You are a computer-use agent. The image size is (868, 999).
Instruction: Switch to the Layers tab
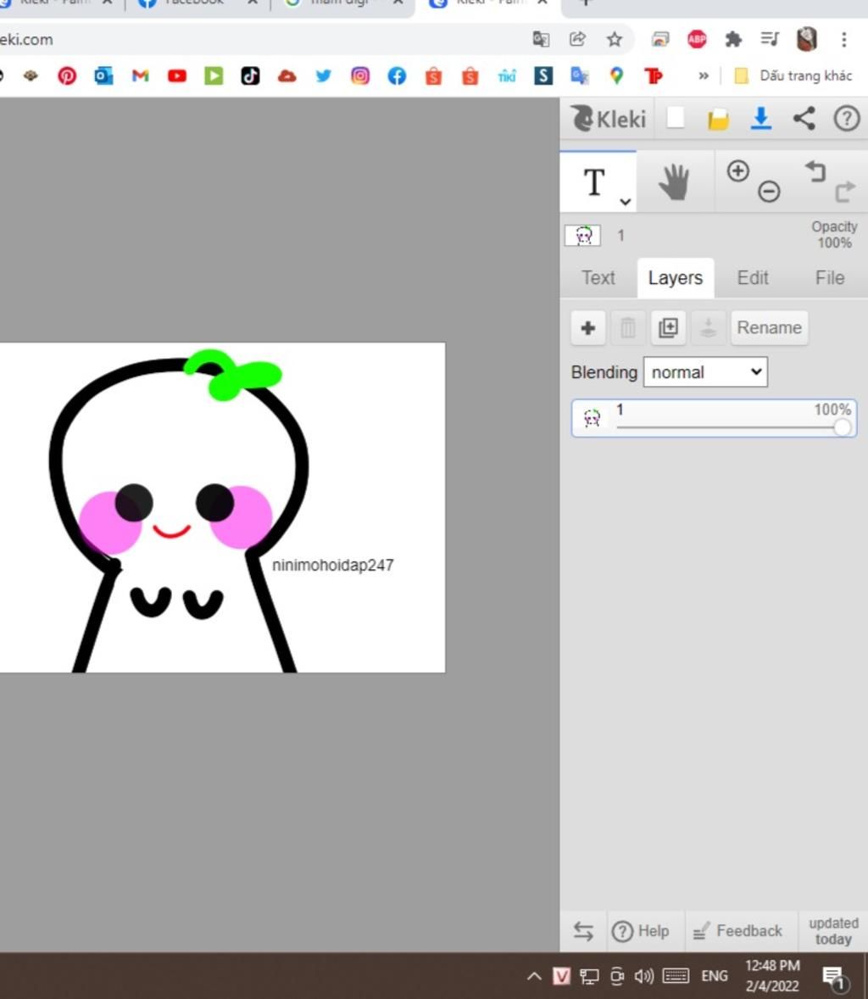point(676,278)
